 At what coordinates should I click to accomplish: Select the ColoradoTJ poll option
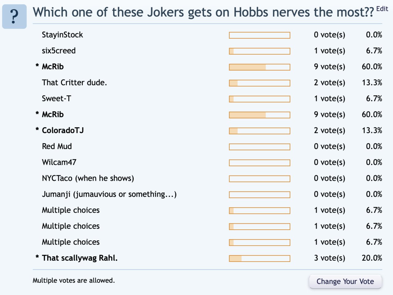pyautogui.click(x=63, y=130)
